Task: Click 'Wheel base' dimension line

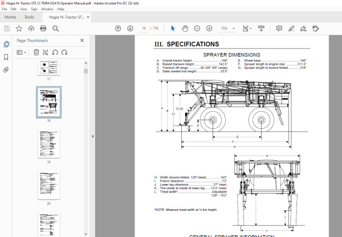Action: coord(272,60)
